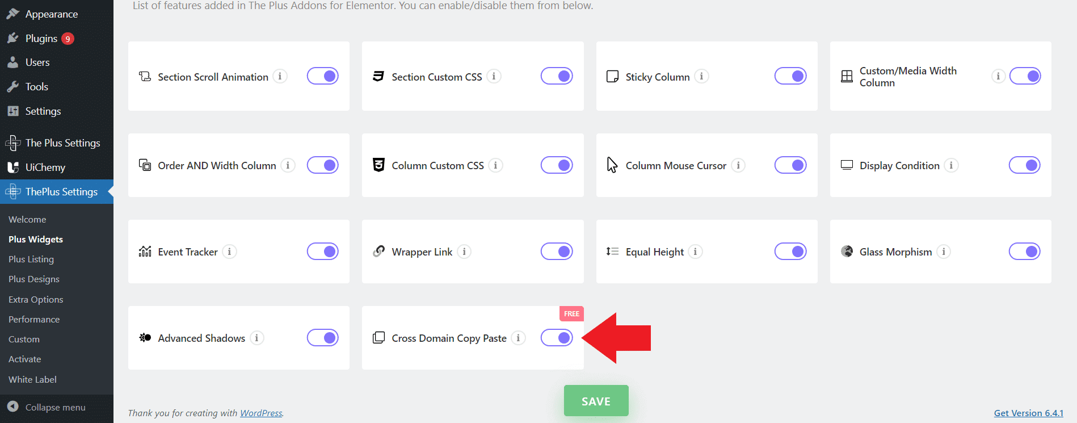Click info icon next to Column Mouse Cursor

tap(738, 165)
